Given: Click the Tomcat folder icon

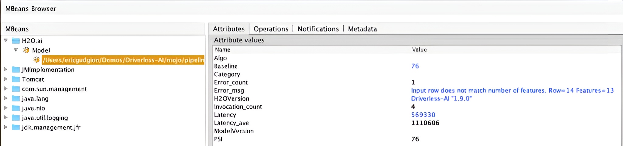Looking at the screenshot, I should pos(16,79).
